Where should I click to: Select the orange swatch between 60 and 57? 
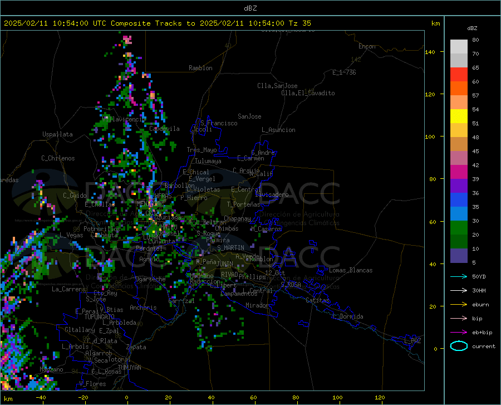(459, 89)
